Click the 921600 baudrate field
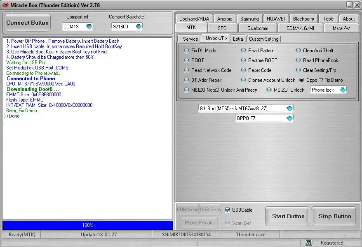 click(x=127, y=26)
